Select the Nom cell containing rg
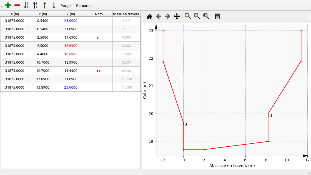This screenshot has width=311, height=175. 99,37
